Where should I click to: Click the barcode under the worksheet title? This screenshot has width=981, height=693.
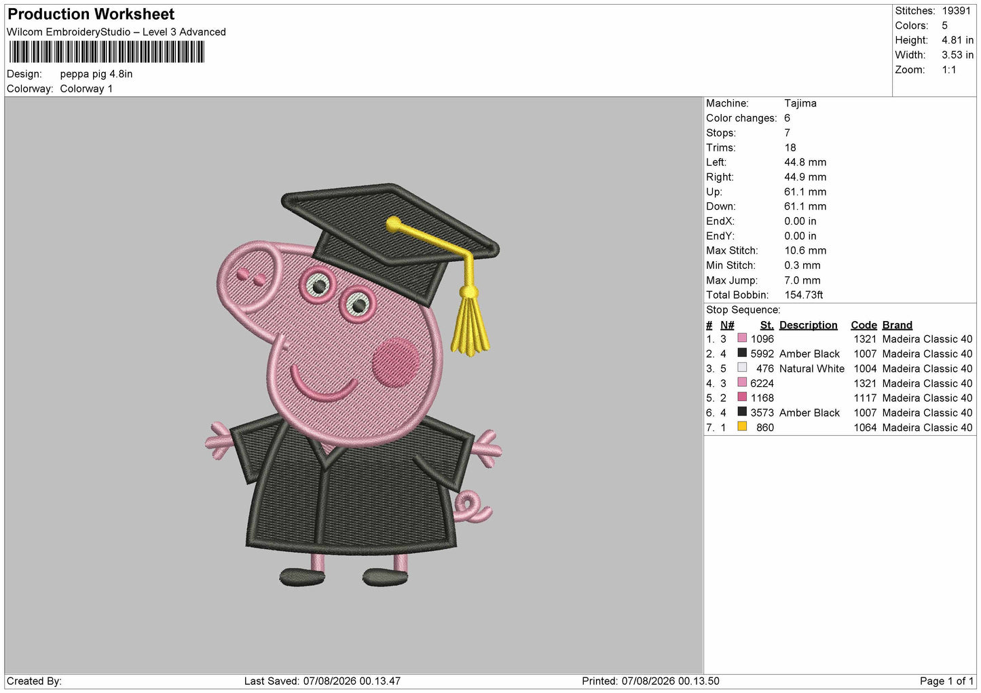107,52
